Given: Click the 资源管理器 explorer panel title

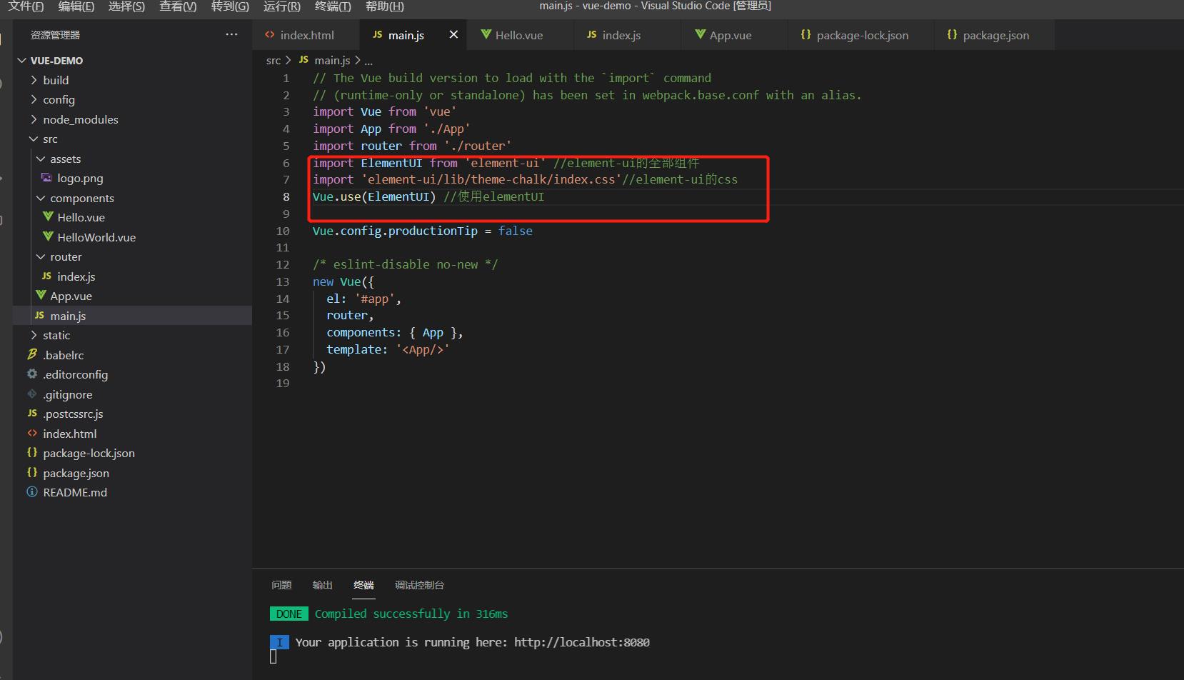Looking at the screenshot, I should (x=55, y=35).
